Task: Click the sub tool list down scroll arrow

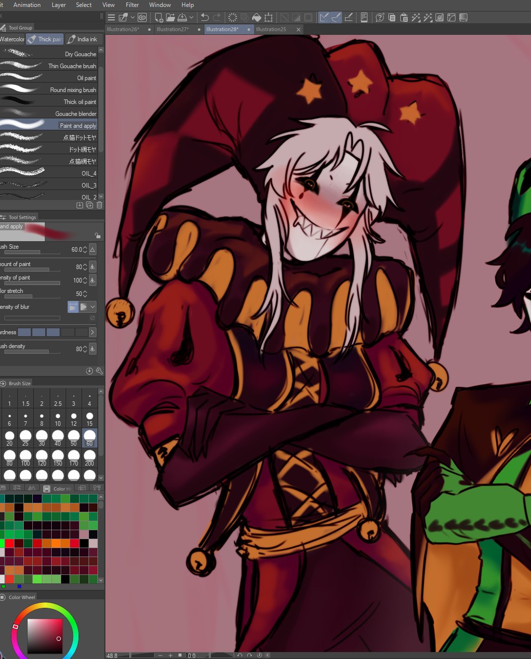Action: pyautogui.click(x=101, y=197)
